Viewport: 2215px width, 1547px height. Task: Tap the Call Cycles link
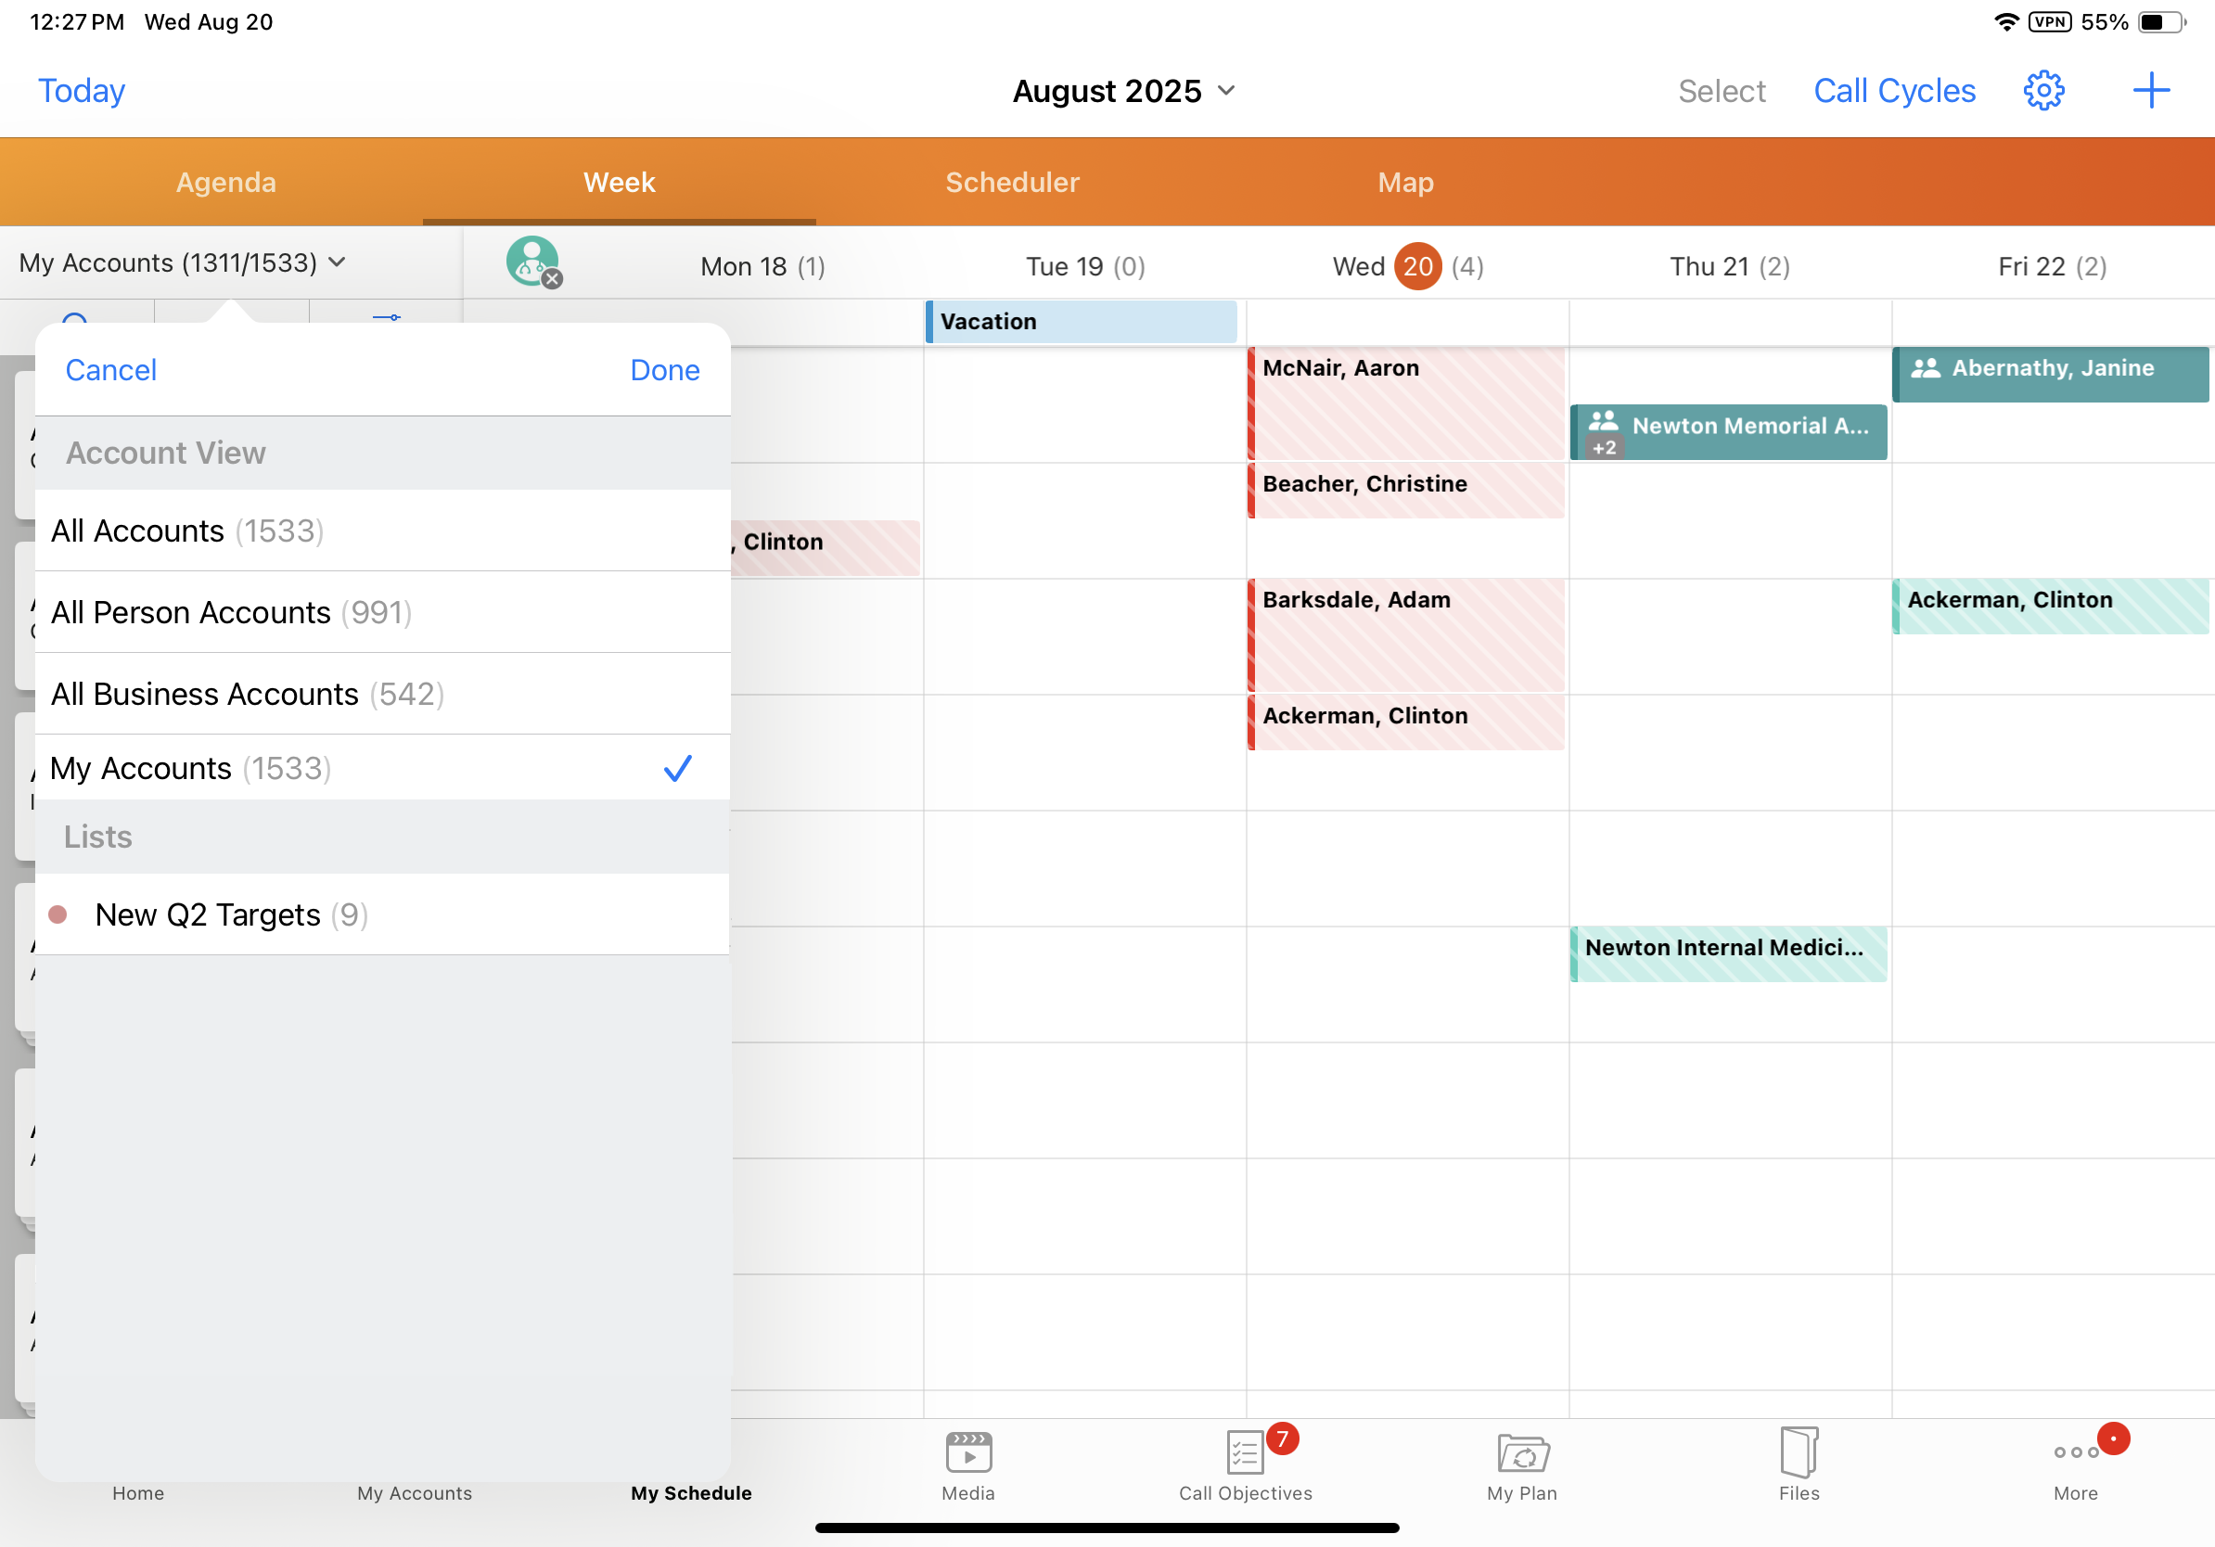(1894, 91)
